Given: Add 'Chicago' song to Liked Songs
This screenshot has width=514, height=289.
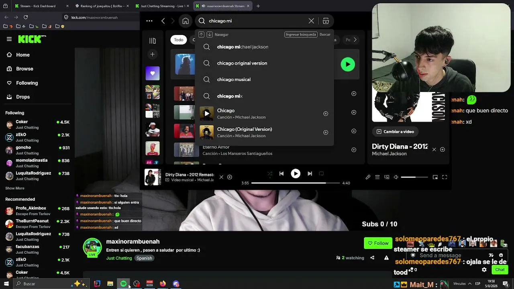Looking at the screenshot, I should [326, 114].
